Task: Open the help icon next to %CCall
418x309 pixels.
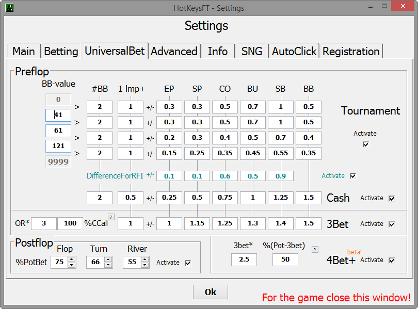Action: tap(111, 217)
